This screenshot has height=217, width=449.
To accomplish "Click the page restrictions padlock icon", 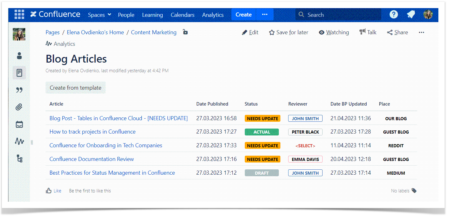I will click(x=185, y=32).
